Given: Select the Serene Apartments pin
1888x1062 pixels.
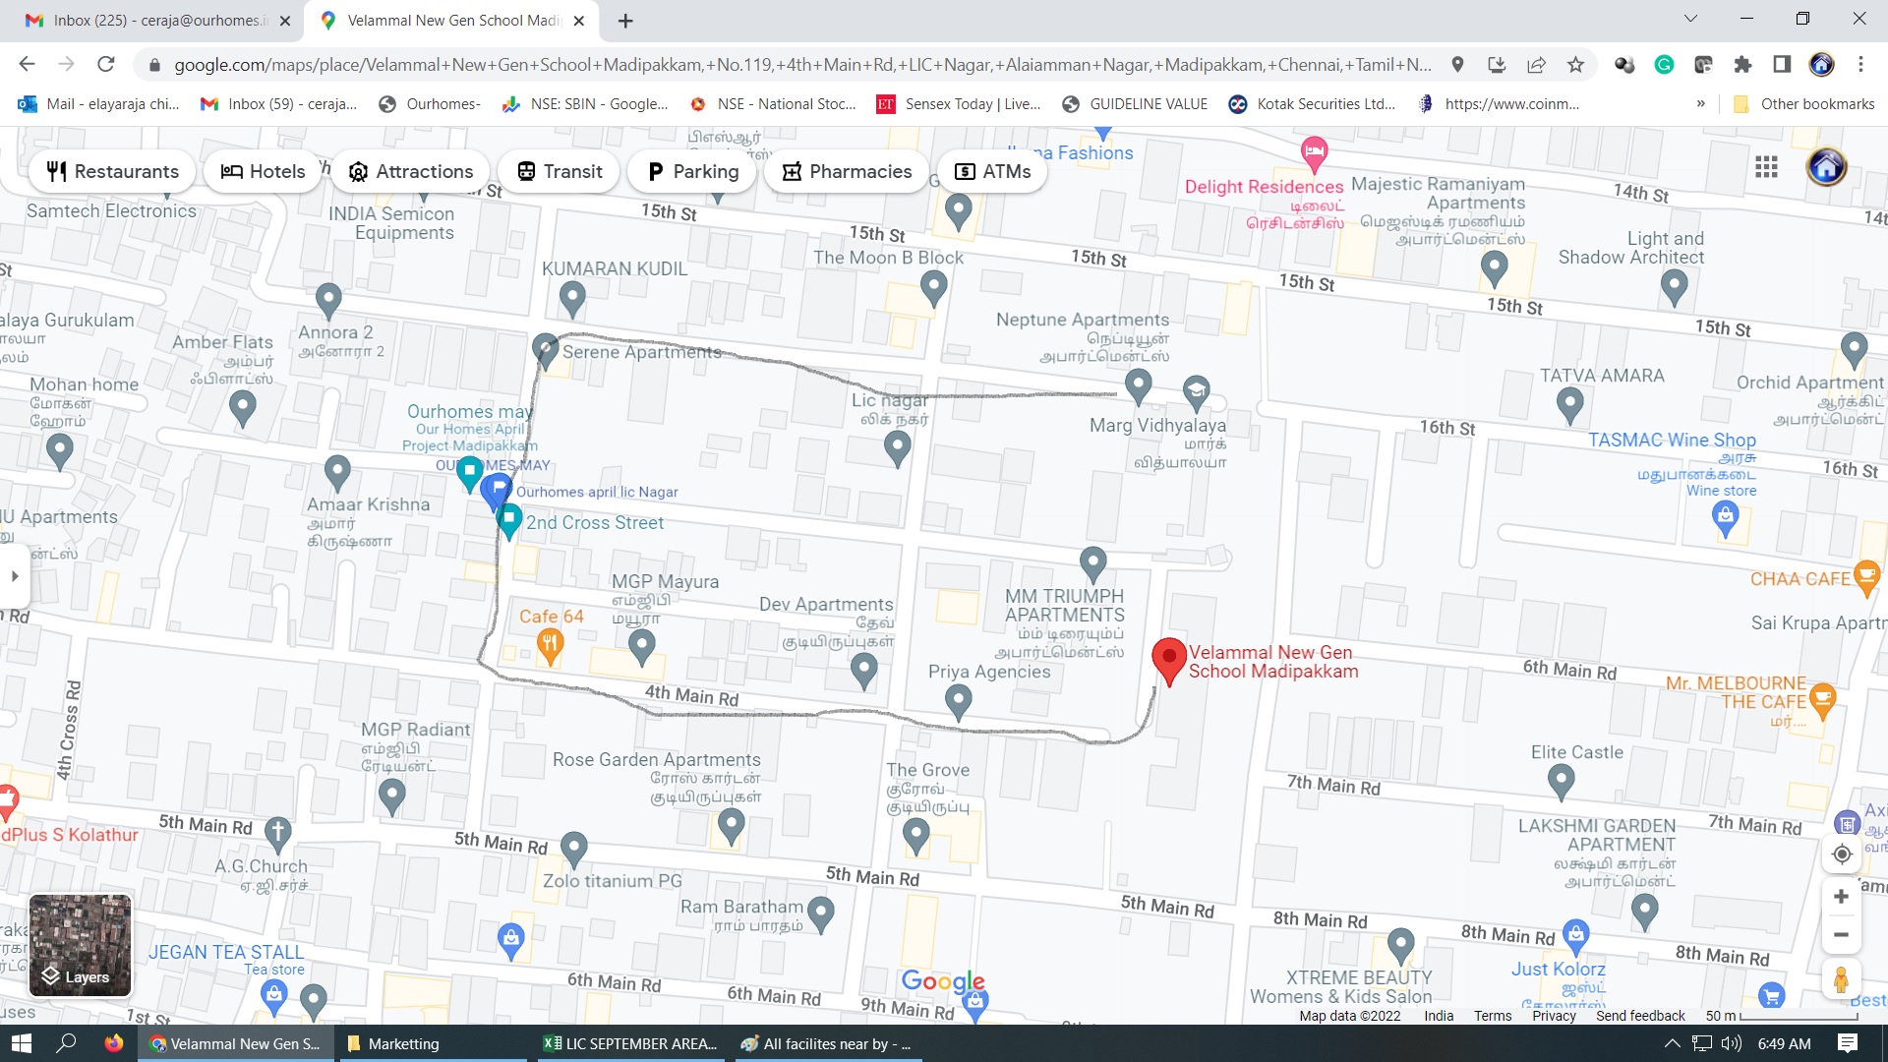Looking at the screenshot, I should 545,349.
